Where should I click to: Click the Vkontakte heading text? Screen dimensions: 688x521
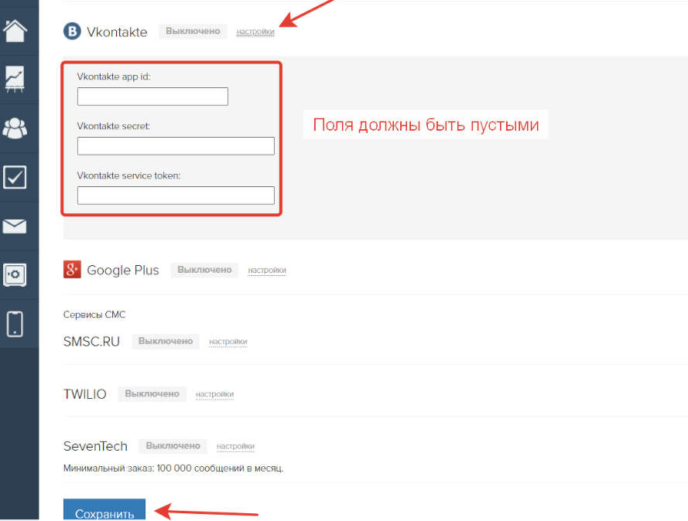tap(117, 32)
